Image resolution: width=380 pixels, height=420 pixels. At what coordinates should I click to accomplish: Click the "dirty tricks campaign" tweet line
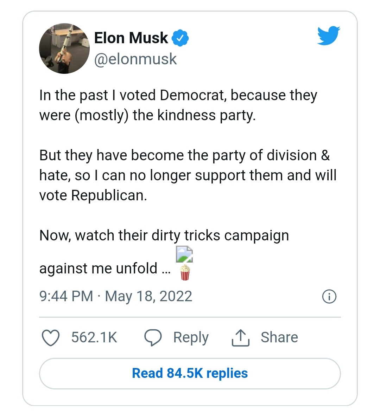point(164,235)
